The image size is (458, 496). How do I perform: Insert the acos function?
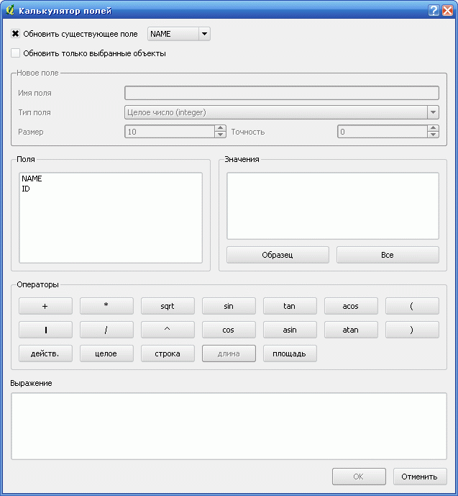(351, 306)
